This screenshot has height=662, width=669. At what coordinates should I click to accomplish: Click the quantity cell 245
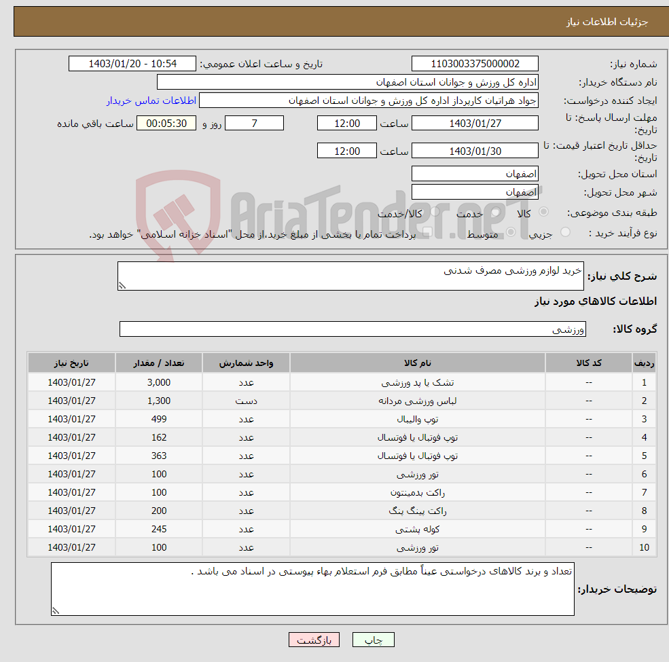[159, 530]
